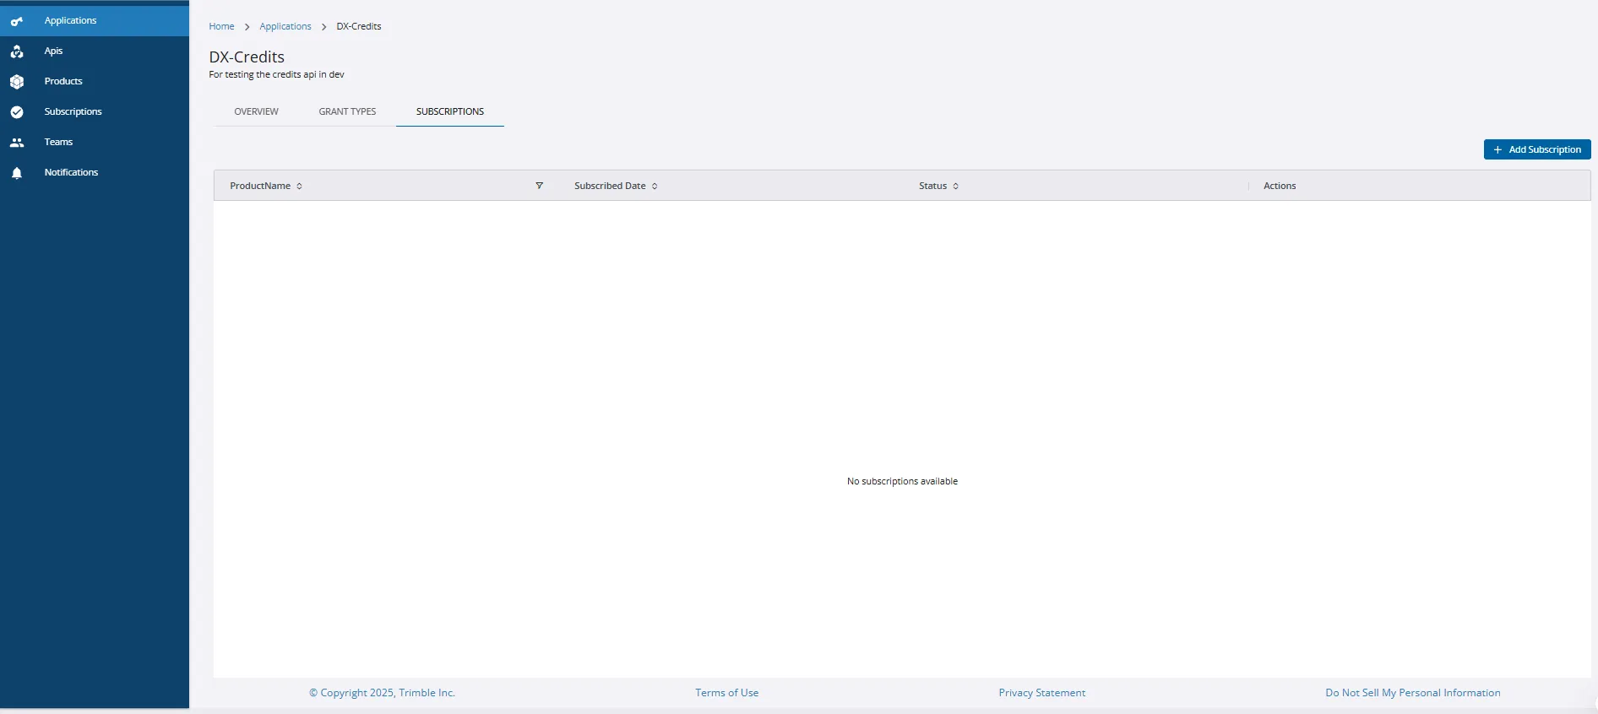Viewport: 1598px width, 714px height.
Task: Sort by ProductName using sort arrows
Action: click(299, 186)
